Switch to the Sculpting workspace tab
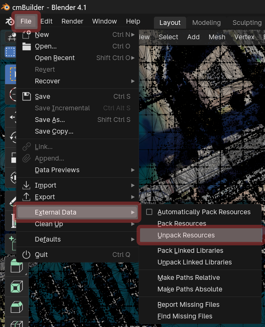Image resolution: width=265 pixels, height=327 pixels. coord(247,23)
